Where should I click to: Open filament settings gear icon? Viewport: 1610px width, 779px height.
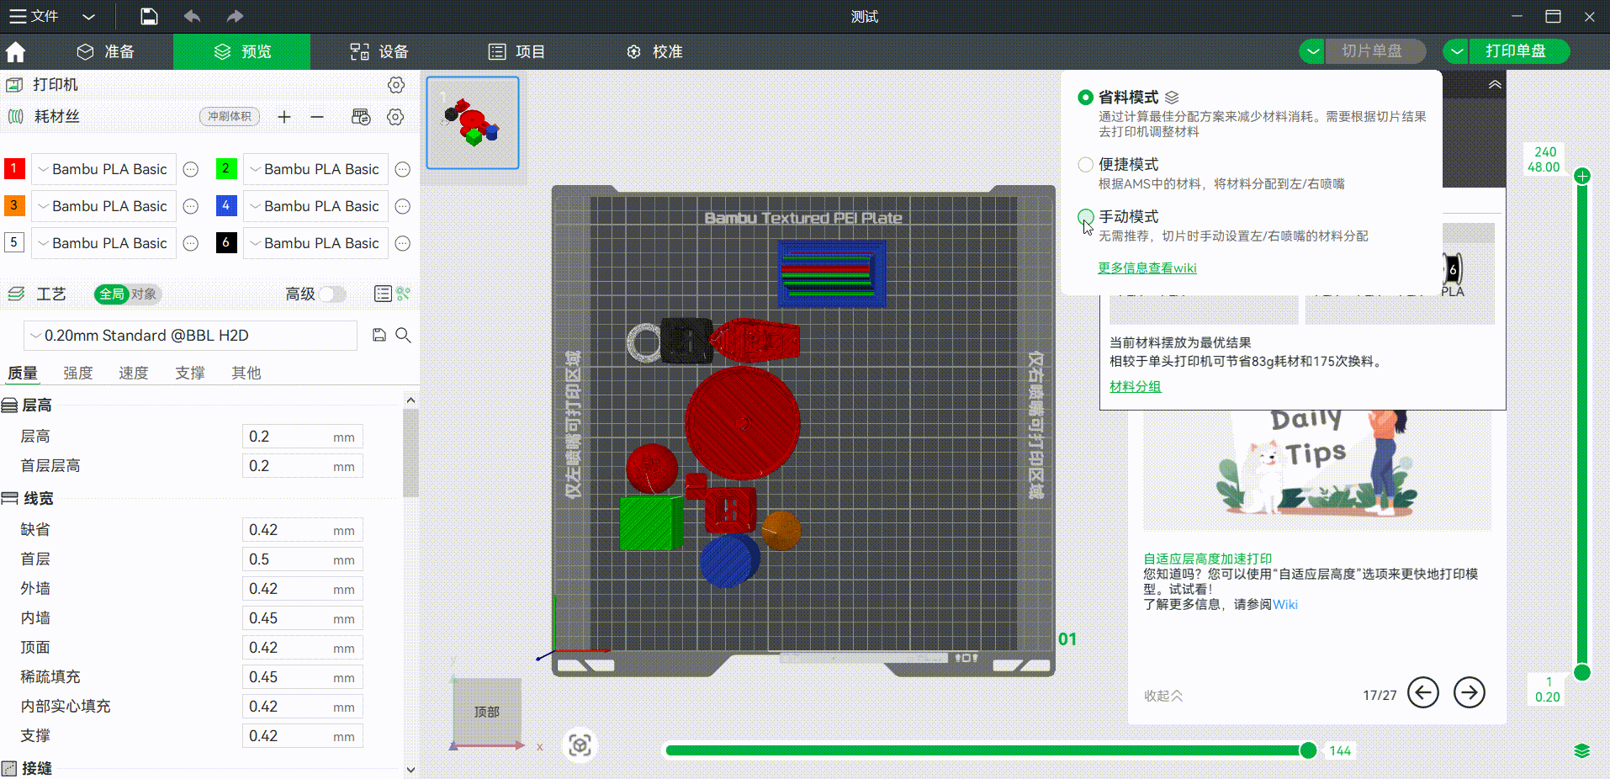395,117
